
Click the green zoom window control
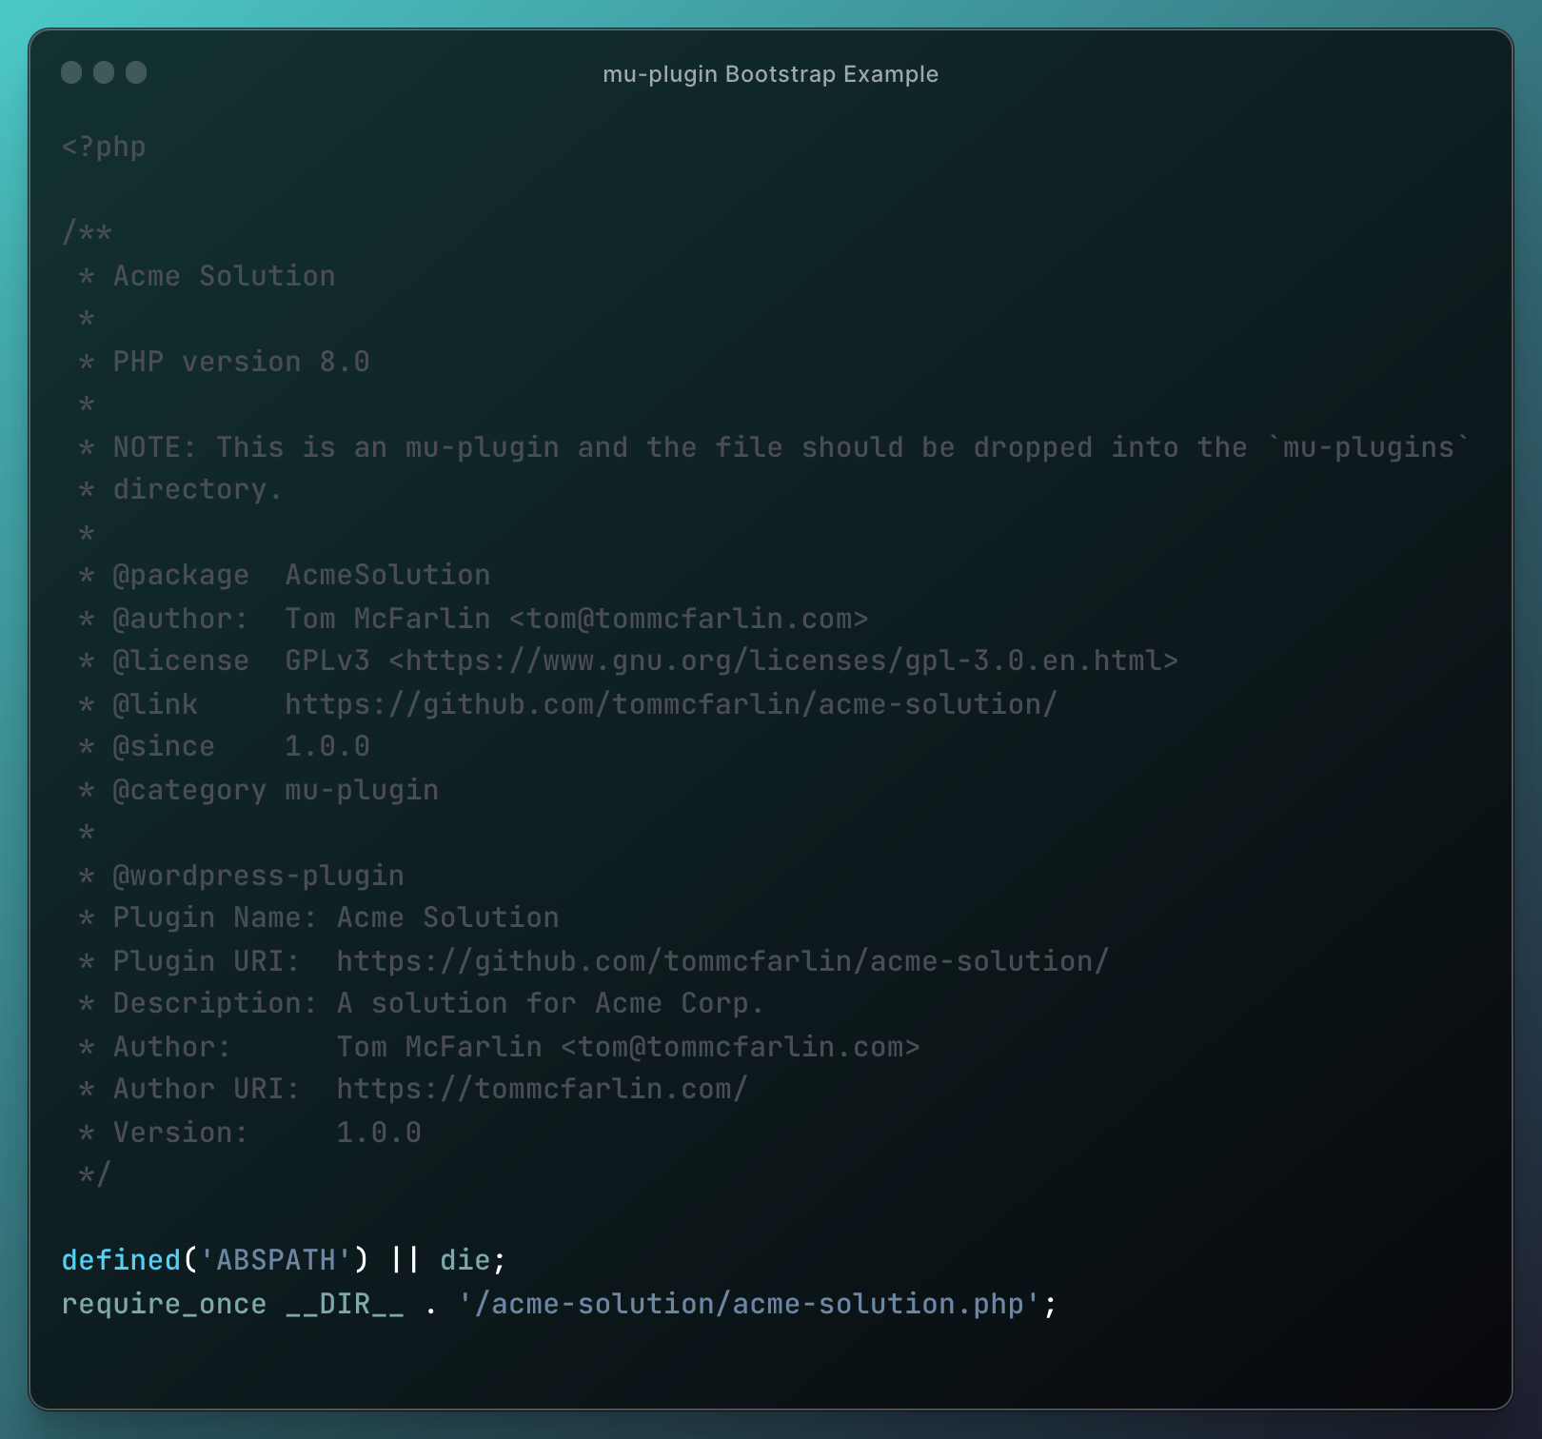(138, 72)
